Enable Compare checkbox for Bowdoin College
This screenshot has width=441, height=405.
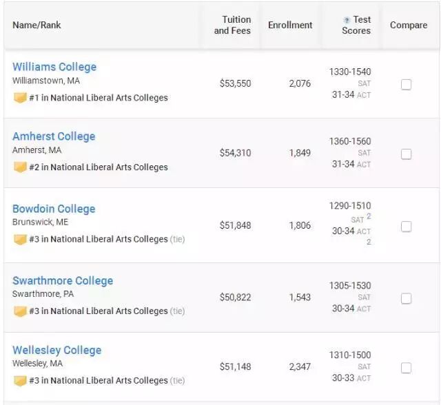tap(407, 226)
